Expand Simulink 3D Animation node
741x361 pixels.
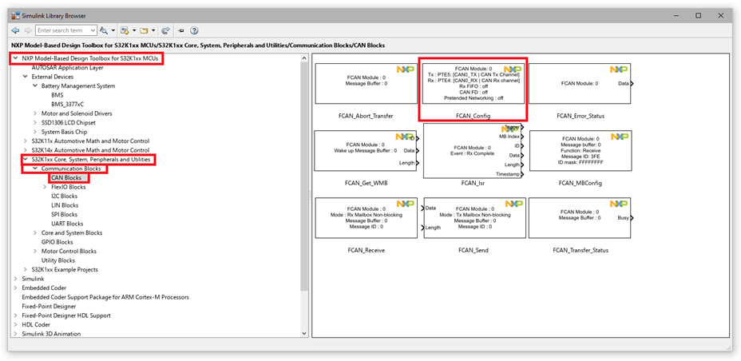click(x=16, y=334)
